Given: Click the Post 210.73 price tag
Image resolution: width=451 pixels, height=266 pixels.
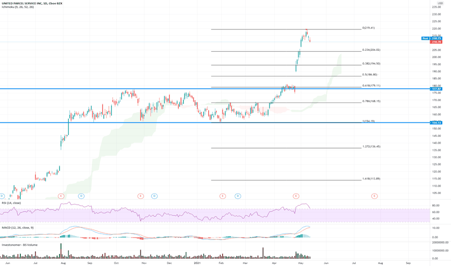Looking at the screenshot, I should (x=432, y=38).
